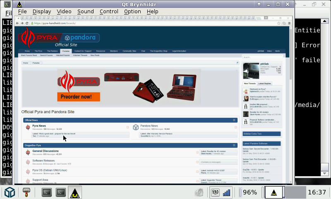Image resolution: width=331 pixels, height=199 pixels.
Task: Collapse the Official News category
Action: [234, 120]
